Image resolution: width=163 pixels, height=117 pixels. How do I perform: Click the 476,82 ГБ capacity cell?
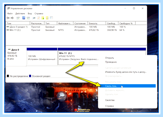click(x=94, y=30)
